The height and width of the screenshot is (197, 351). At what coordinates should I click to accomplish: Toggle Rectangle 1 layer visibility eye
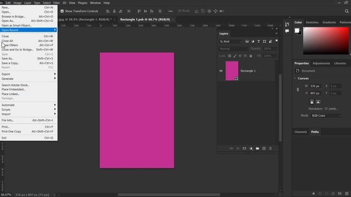coord(221,71)
